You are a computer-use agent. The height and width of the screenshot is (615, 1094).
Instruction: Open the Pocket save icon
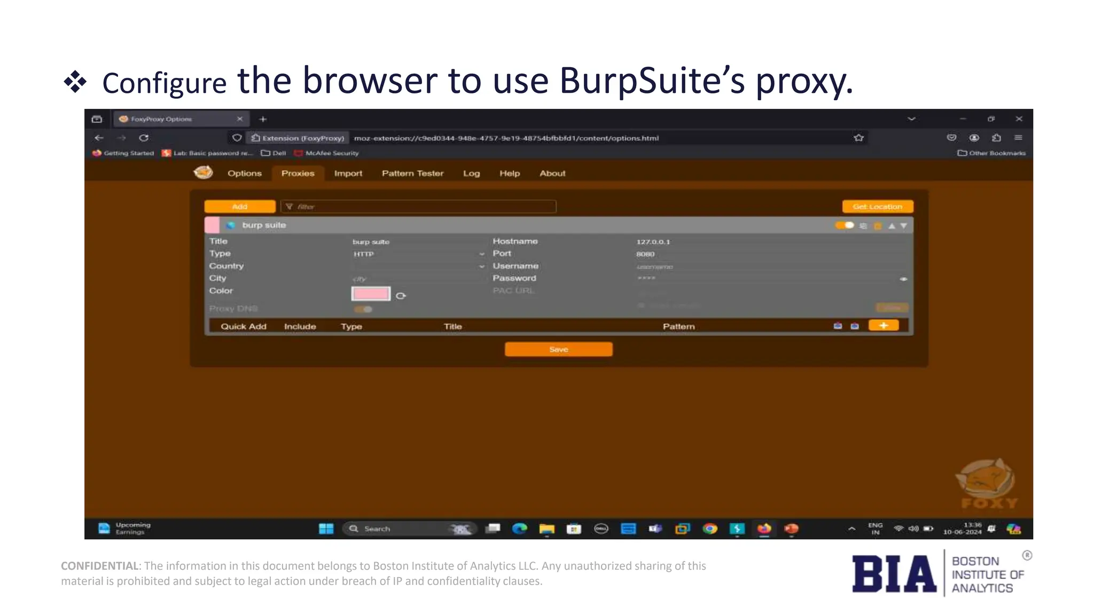[x=951, y=138]
